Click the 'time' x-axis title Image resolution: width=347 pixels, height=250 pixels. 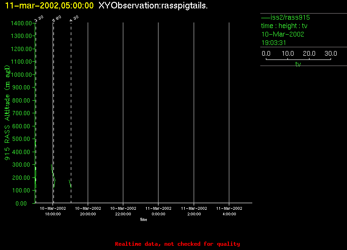tap(143, 220)
